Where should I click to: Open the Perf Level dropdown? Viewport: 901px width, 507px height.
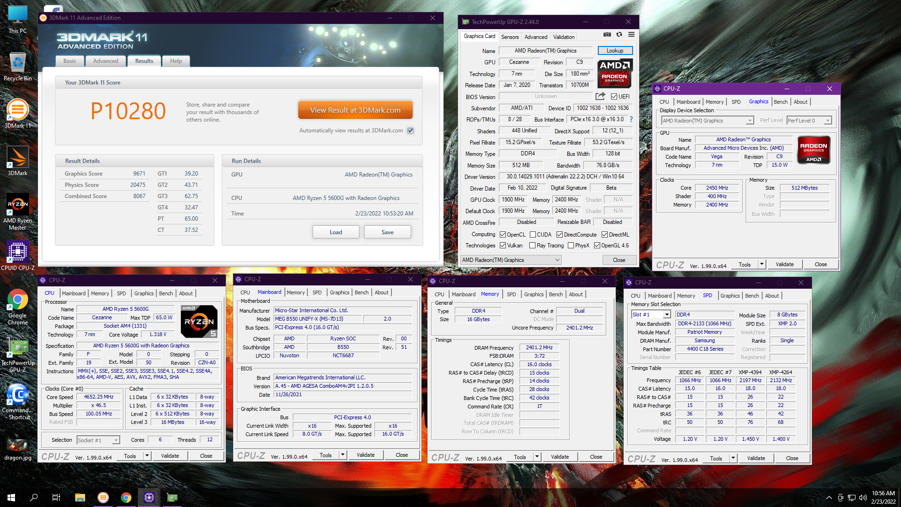809,121
